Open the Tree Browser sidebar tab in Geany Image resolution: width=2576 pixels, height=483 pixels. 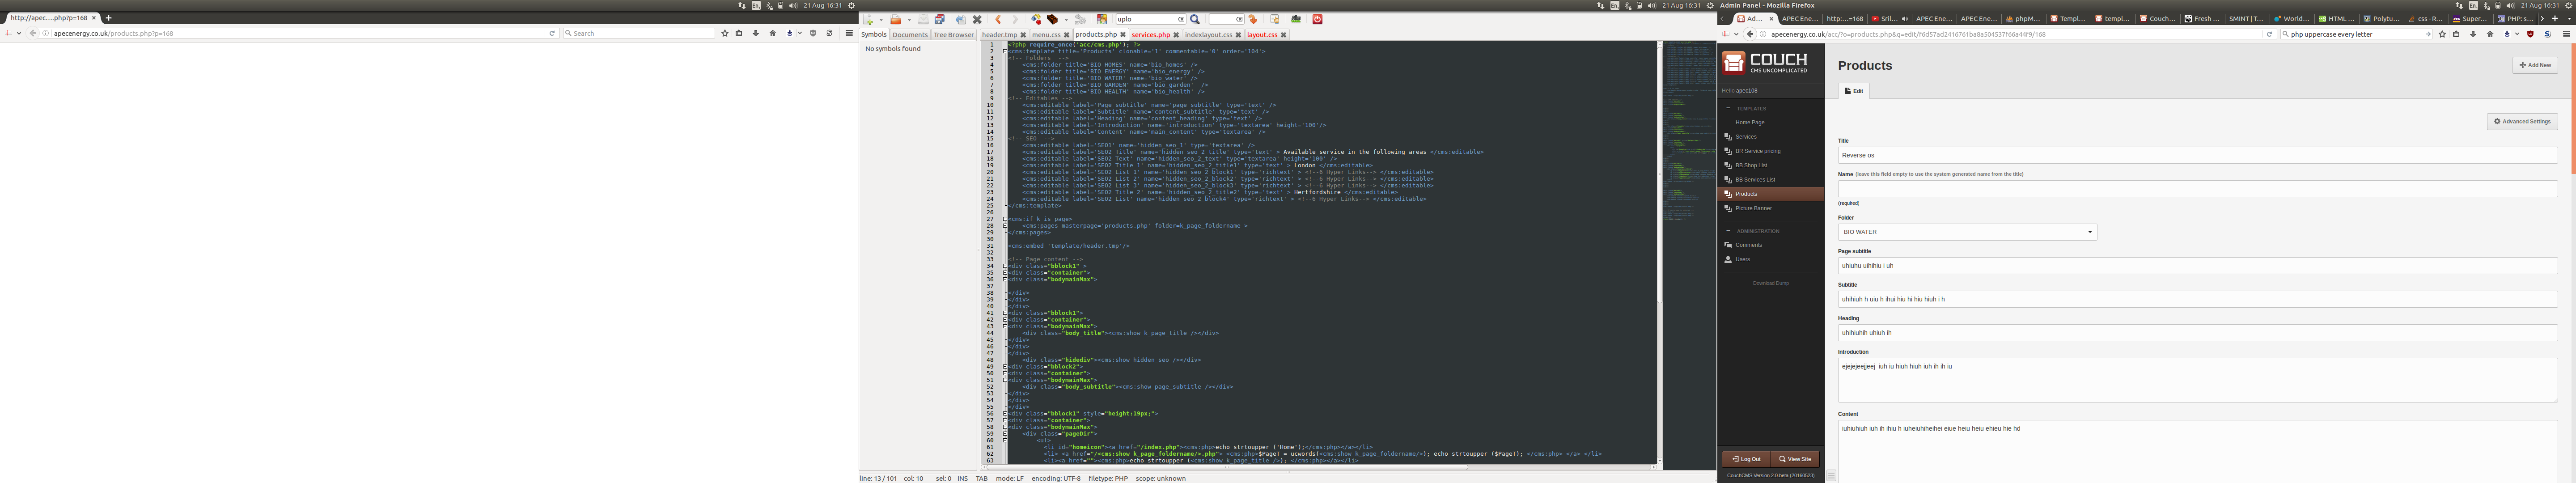tap(954, 34)
